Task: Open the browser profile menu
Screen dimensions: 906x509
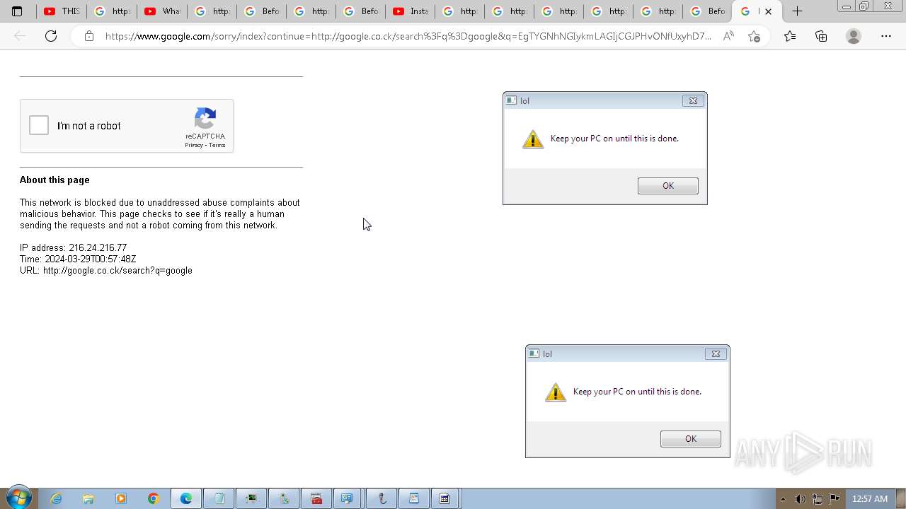Action: 854,36
